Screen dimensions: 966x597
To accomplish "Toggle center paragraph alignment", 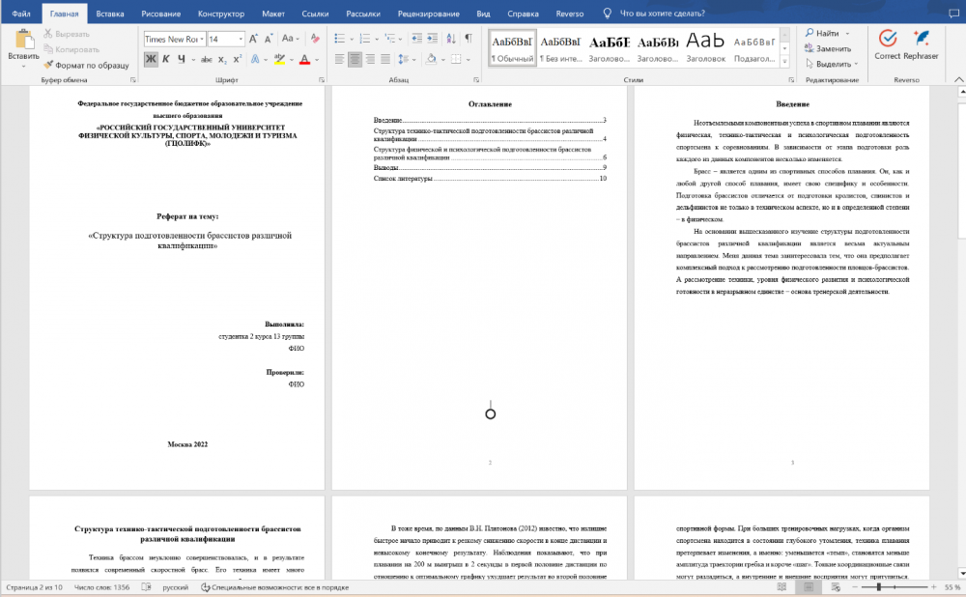I will pos(355,59).
